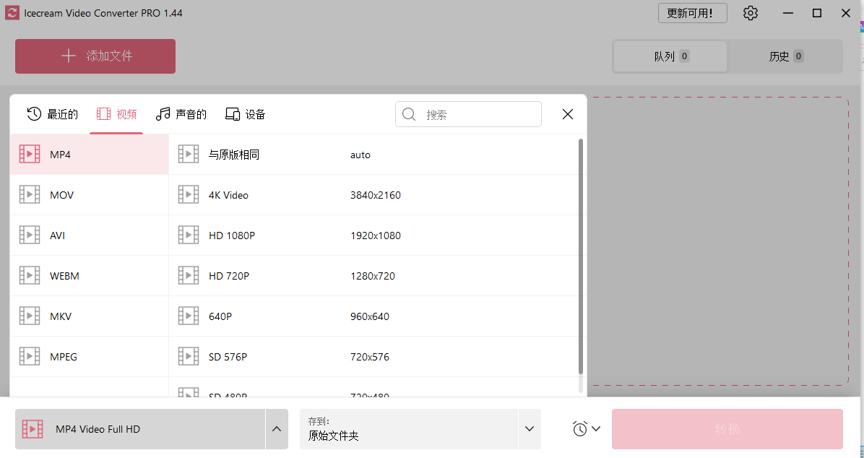Open the settings gear icon
Screen dimensions: 864x458
(751, 13)
